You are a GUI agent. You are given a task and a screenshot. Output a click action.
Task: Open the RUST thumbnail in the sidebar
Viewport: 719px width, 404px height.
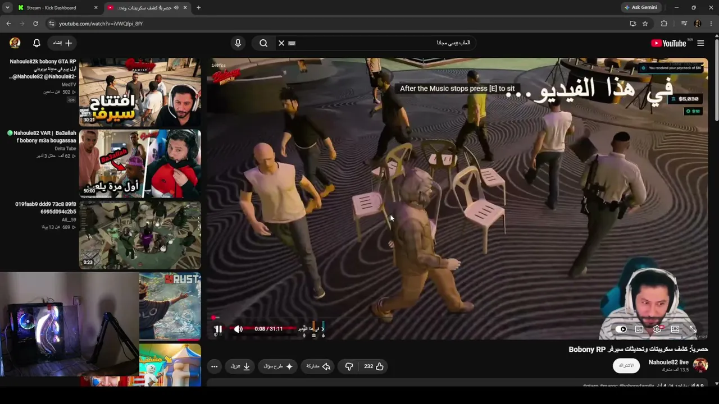pos(170,306)
